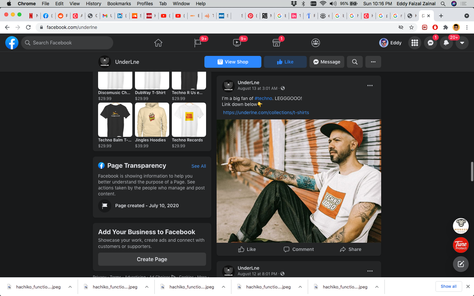This screenshot has width=474, height=296.
Task: Go to Facebook Home icon
Action: pyautogui.click(x=158, y=43)
